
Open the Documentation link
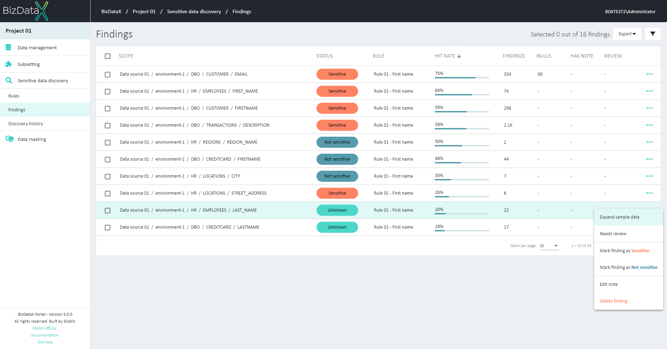pyautogui.click(x=44, y=335)
